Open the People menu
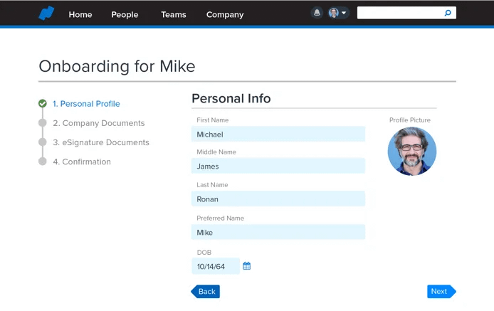 tap(125, 14)
